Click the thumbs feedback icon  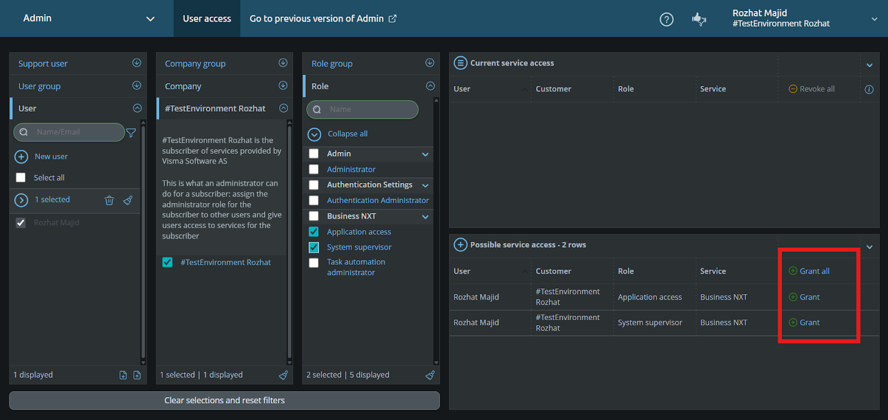pos(699,19)
